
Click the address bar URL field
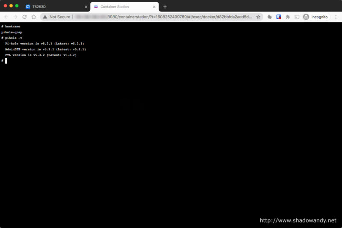tap(162, 17)
